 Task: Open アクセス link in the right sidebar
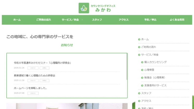146,101
